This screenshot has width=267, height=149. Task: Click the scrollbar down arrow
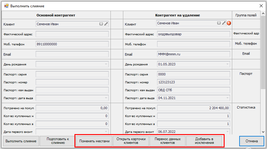[263, 131]
